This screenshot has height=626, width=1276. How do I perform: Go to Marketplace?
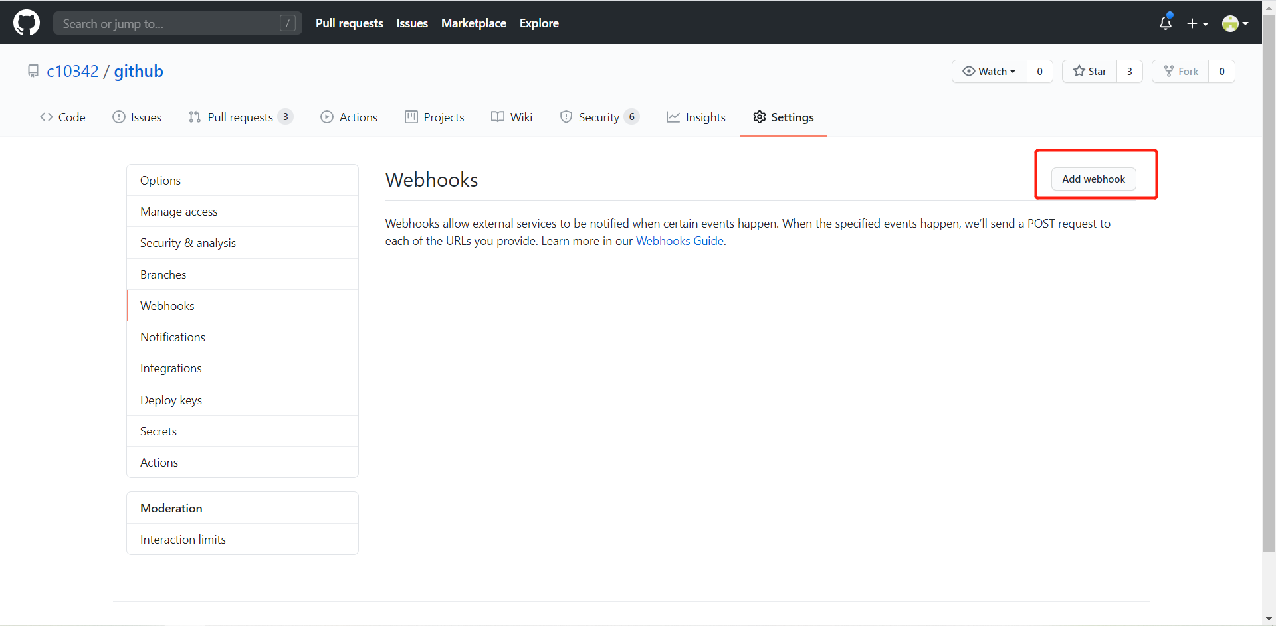(473, 23)
